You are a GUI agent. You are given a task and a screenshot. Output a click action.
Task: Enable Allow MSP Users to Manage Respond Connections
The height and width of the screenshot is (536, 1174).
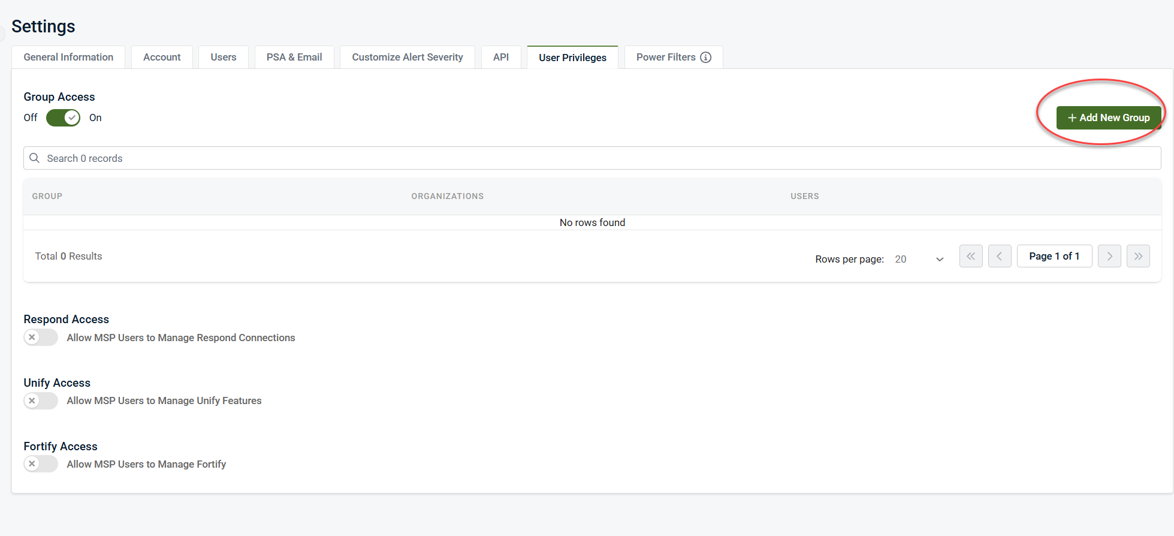click(41, 338)
